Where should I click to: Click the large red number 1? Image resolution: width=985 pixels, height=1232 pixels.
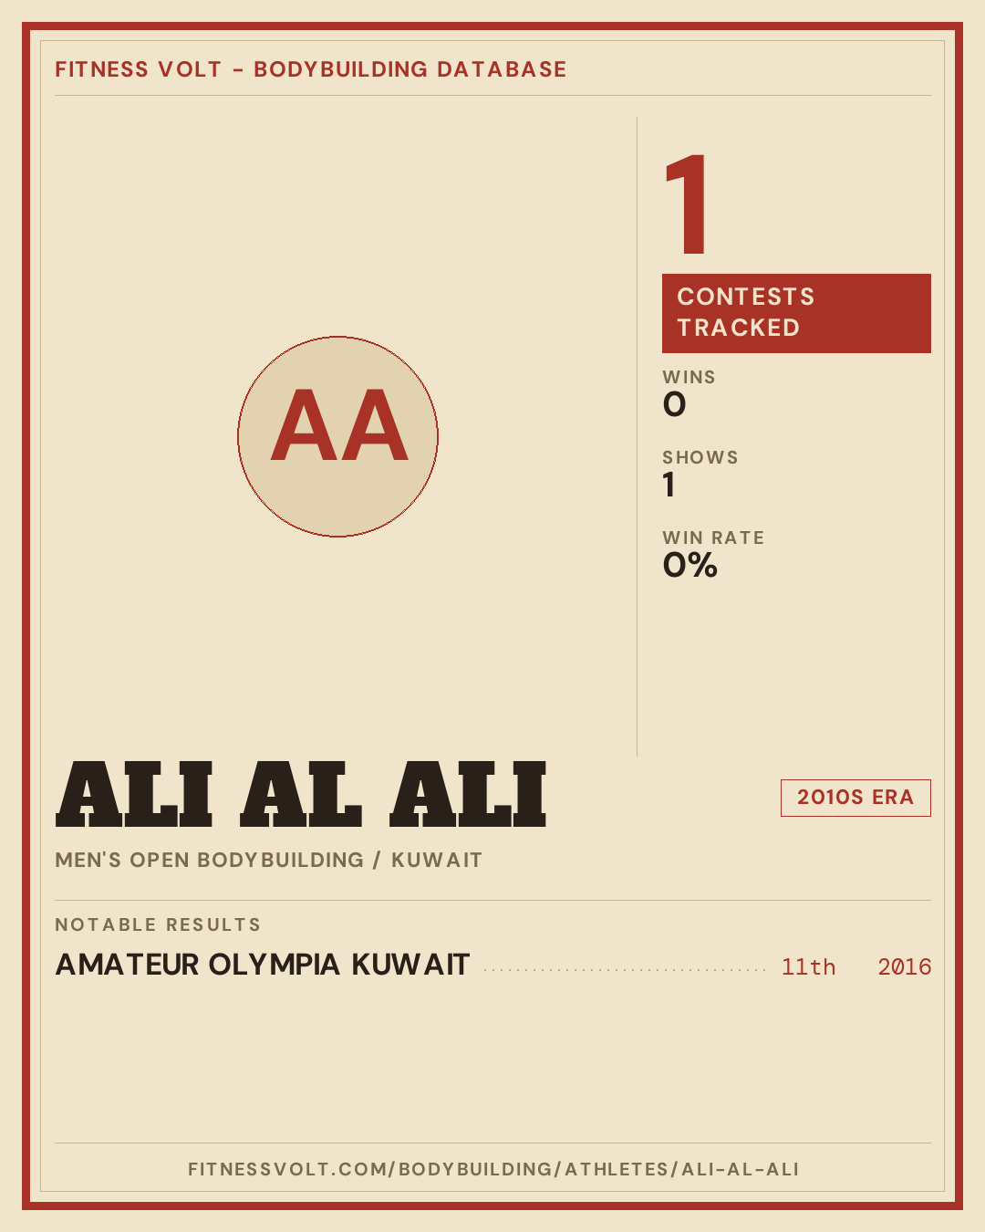686,205
